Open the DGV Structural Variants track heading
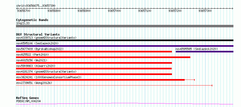 [38, 34]
